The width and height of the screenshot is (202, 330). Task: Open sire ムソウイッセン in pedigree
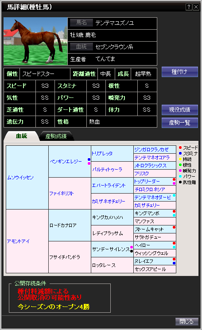pyautogui.click(x=20, y=178)
